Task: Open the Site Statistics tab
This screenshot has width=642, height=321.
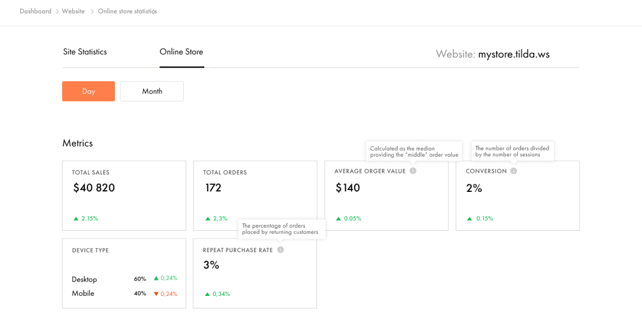Action: tap(85, 52)
